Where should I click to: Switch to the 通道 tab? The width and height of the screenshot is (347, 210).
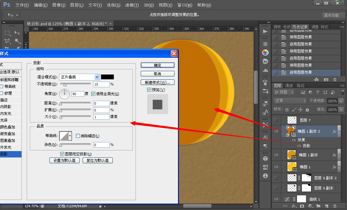click(x=289, y=86)
